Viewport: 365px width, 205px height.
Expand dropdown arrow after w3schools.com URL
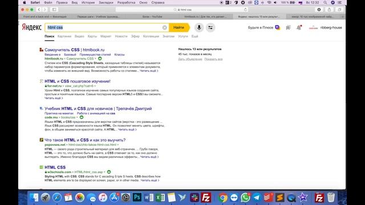point(104,172)
